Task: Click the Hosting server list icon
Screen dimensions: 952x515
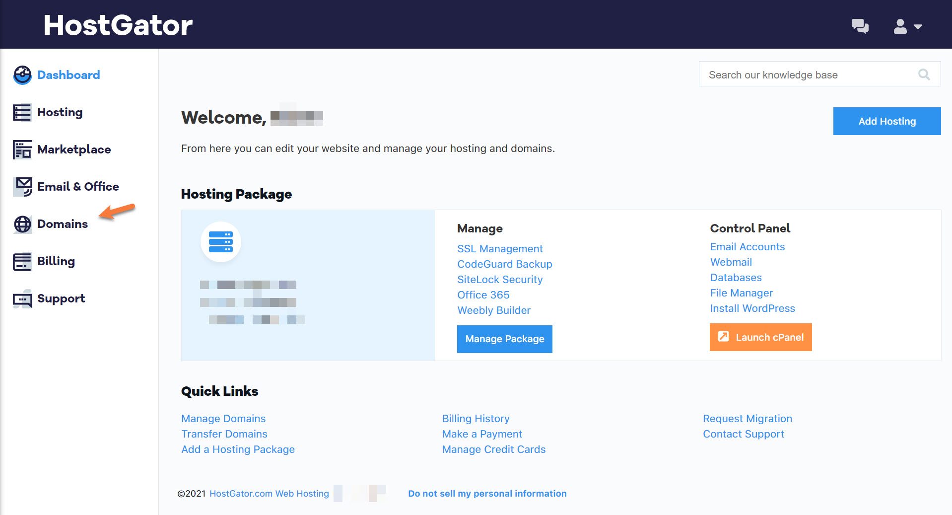Action: click(x=22, y=113)
